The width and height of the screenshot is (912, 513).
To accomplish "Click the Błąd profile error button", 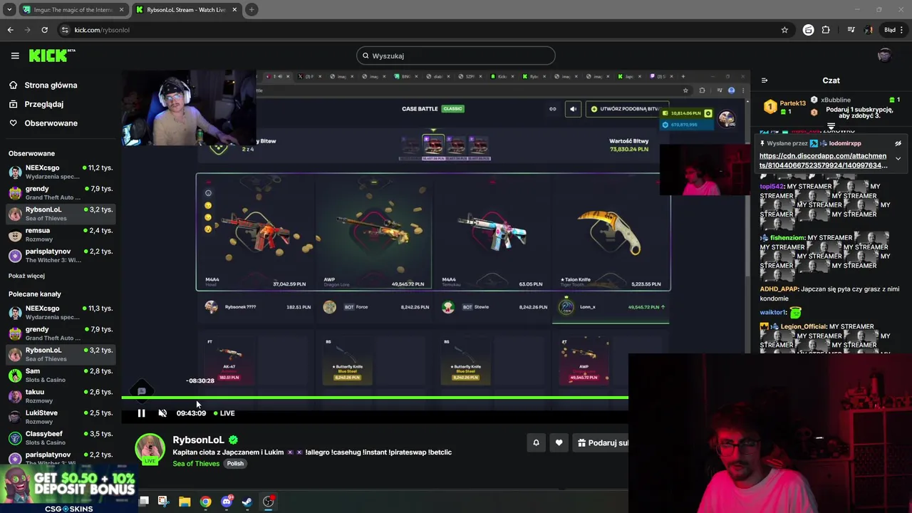I will pyautogui.click(x=889, y=30).
